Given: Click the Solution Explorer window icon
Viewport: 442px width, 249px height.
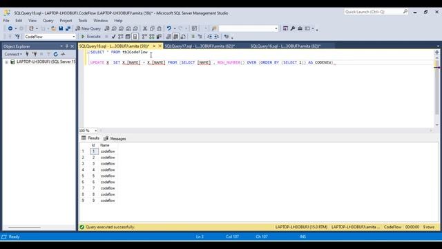Looking at the screenshot, I should pyautogui.click(x=285, y=28).
